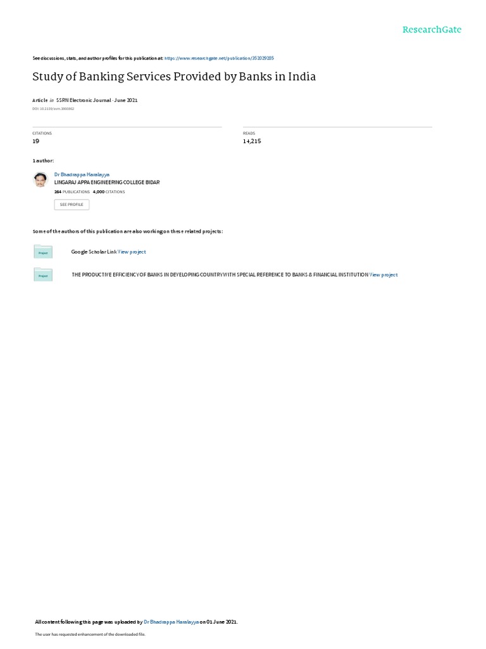This screenshot has width=486, height=649.
Task: Click the SSRN Electronic Journal text
Action: 84,100
